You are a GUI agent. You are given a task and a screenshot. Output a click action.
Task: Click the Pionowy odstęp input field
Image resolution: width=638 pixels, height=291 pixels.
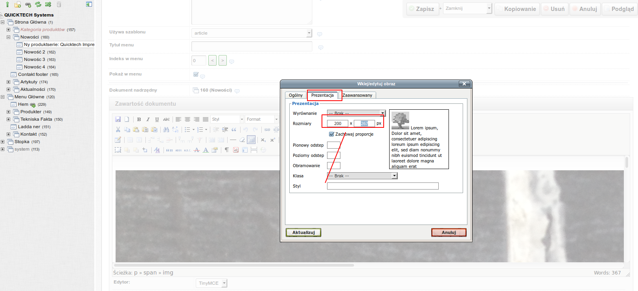tap(334, 145)
